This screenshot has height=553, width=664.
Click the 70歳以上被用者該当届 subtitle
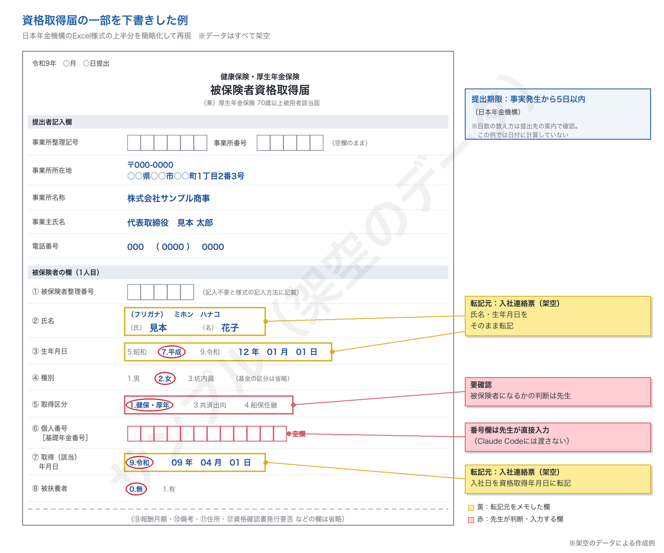pos(262,103)
